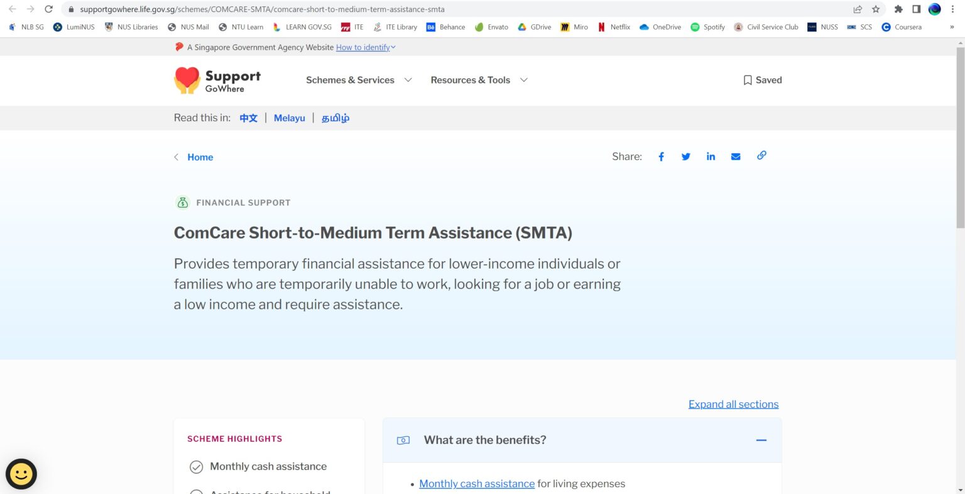Share the page via address bar icon
This screenshot has width=965, height=494.
coord(858,9)
